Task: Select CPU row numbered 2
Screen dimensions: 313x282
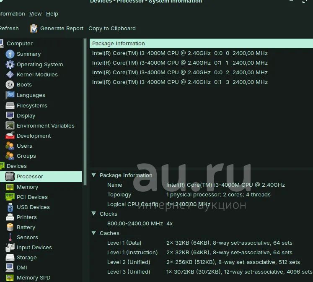Action: [201, 72]
